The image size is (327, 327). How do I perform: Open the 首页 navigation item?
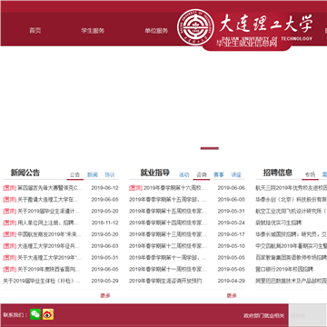pyautogui.click(x=35, y=31)
